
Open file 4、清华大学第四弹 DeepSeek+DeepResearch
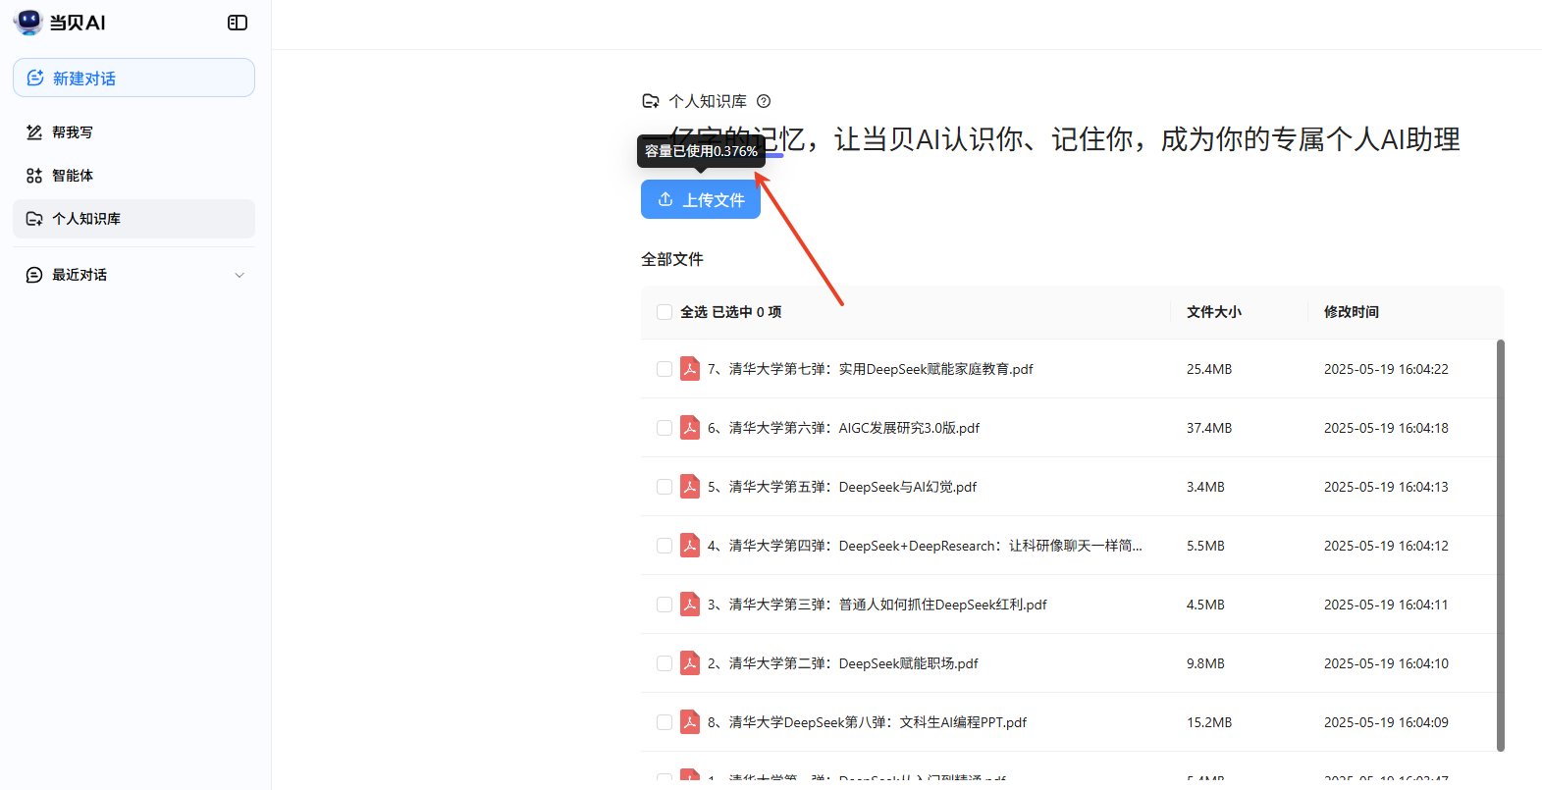click(x=925, y=546)
